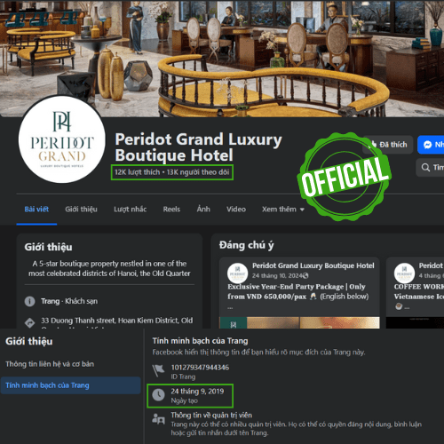The image size is (444, 444).
Task: Click the Messenger icon on blue button
Action: 427,145
